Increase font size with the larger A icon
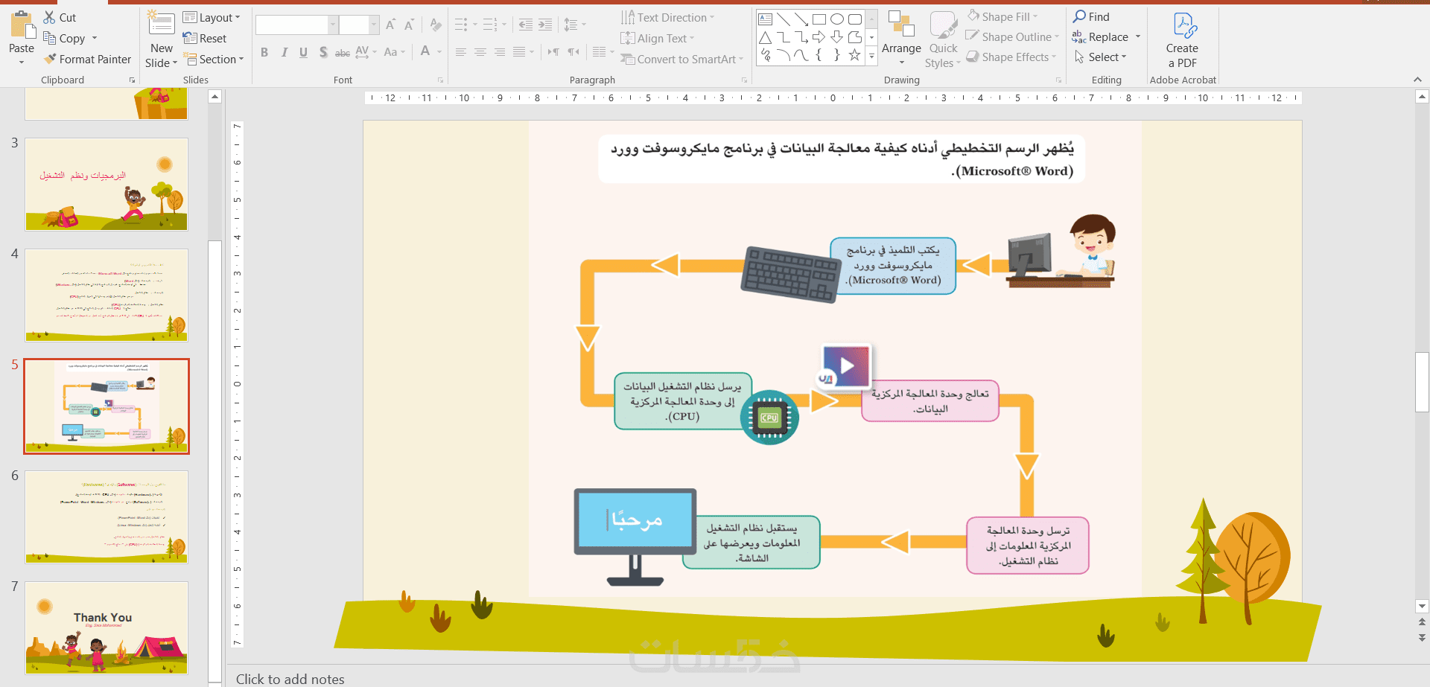Image resolution: width=1430 pixels, height=687 pixels. [391, 25]
